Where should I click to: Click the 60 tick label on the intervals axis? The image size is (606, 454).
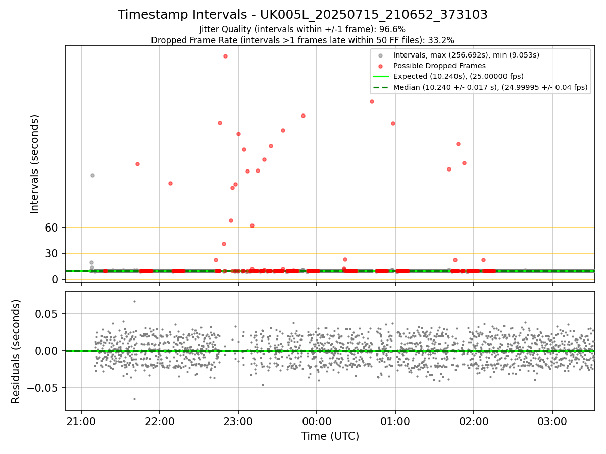(x=52, y=228)
